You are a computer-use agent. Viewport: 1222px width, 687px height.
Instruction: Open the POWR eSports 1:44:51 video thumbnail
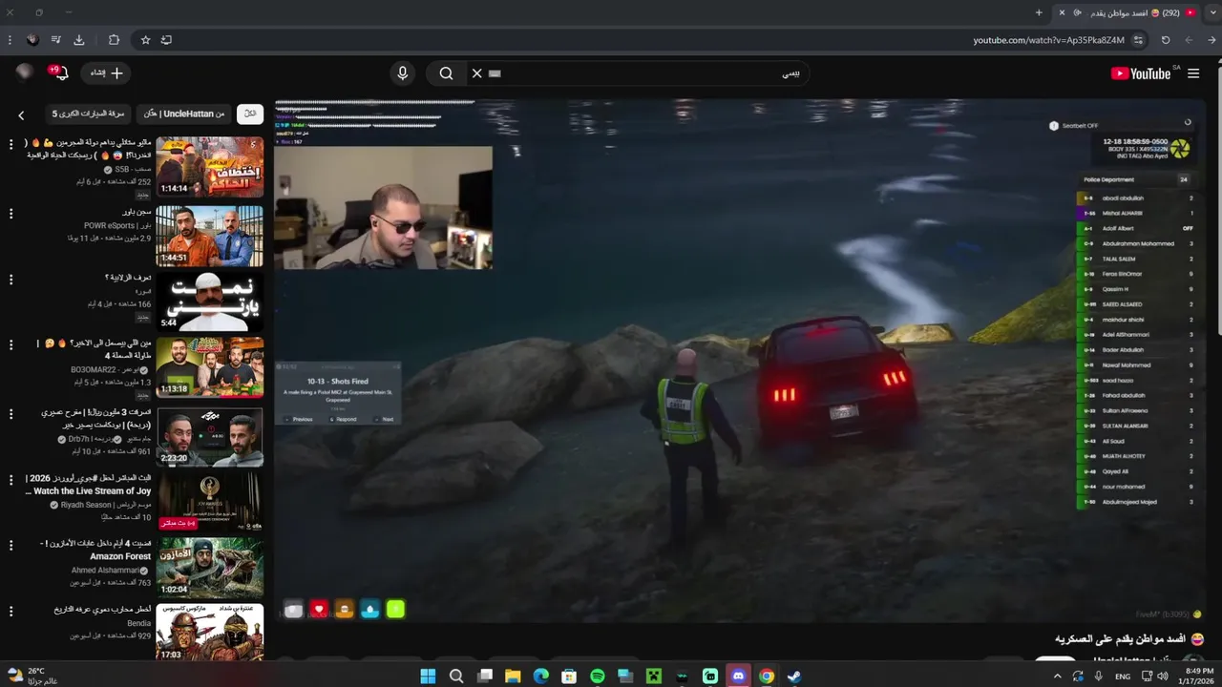[210, 236]
